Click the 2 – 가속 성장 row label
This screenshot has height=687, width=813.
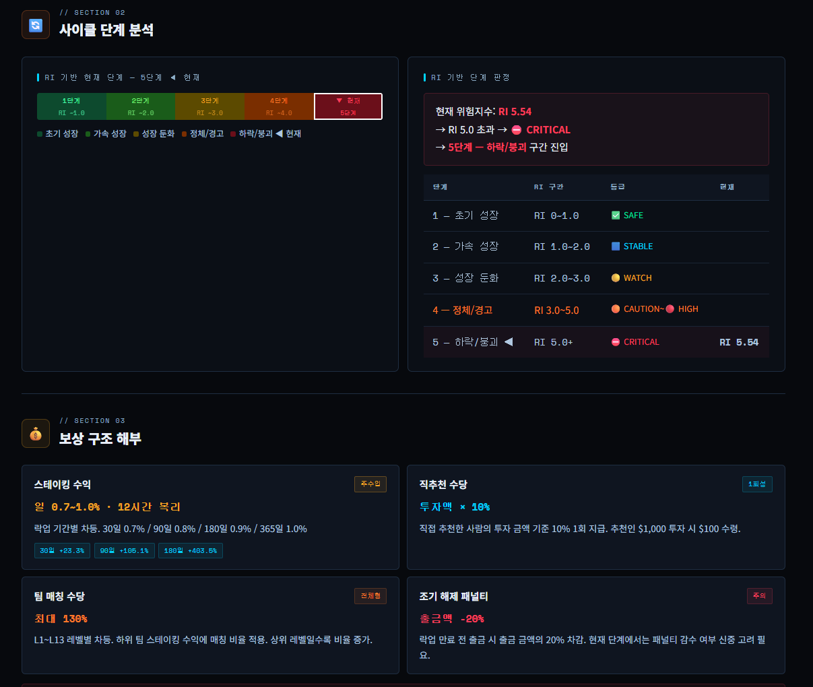click(465, 247)
